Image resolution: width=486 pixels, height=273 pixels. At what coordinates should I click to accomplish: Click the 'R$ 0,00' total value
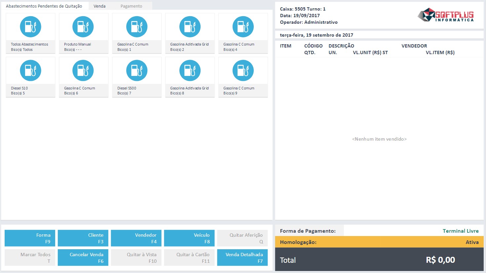[x=440, y=260]
